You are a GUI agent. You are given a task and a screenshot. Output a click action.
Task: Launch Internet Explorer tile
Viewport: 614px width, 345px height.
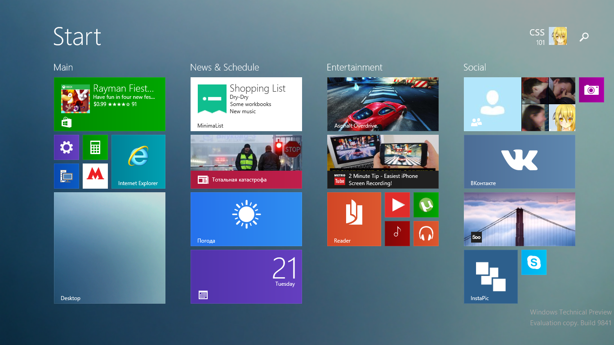(x=138, y=162)
